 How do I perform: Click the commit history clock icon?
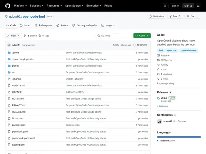pyautogui.click(x=135, y=45)
